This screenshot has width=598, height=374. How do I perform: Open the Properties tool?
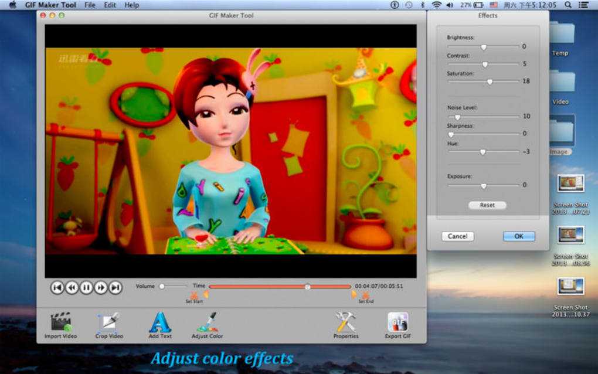[346, 325]
